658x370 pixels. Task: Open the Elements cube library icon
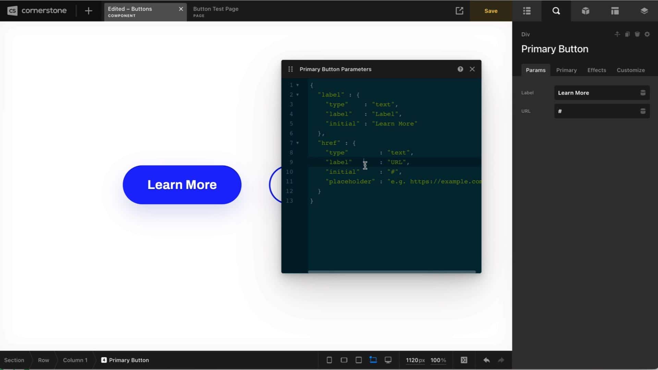[x=585, y=11]
